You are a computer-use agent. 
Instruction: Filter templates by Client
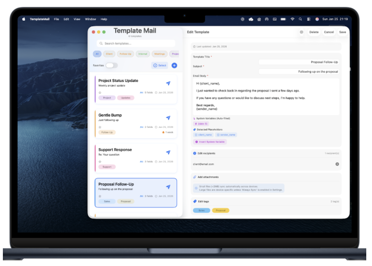[x=109, y=54]
